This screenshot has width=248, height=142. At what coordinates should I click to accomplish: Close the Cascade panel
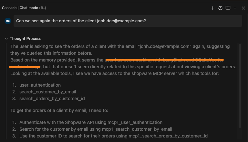(x=243, y=8)
